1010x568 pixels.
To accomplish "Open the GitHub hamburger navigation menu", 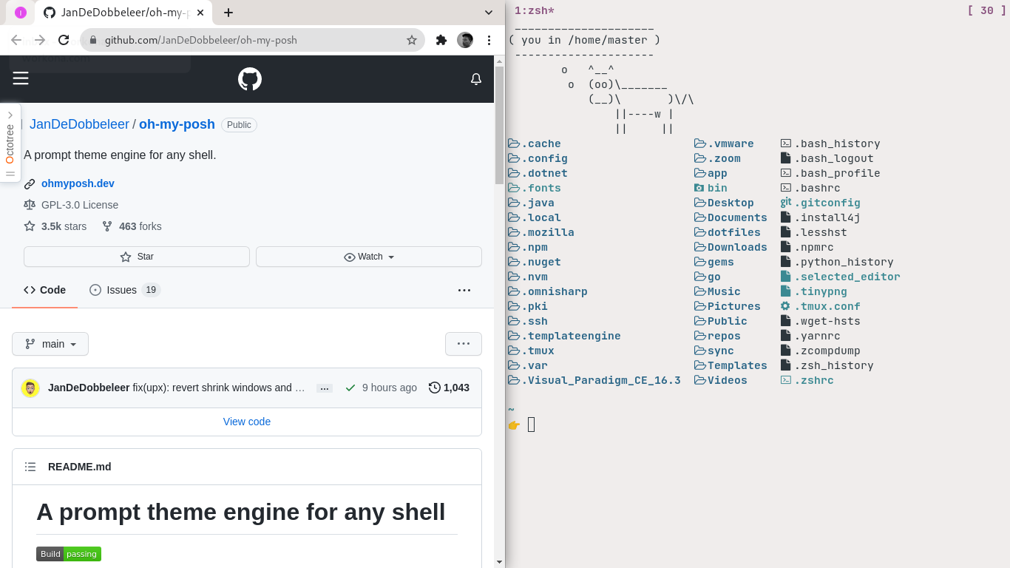I will click(21, 78).
